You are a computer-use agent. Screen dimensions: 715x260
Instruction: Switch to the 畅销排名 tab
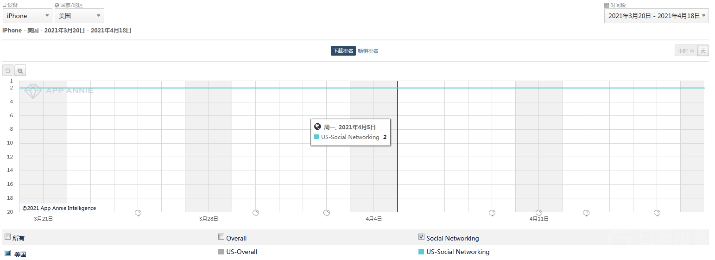[368, 51]
